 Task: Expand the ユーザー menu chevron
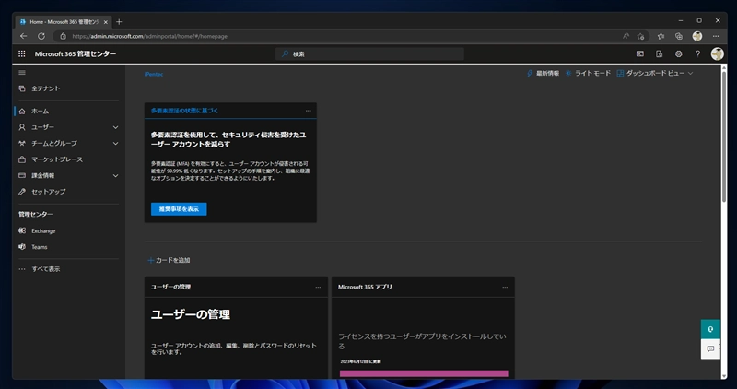116,127
